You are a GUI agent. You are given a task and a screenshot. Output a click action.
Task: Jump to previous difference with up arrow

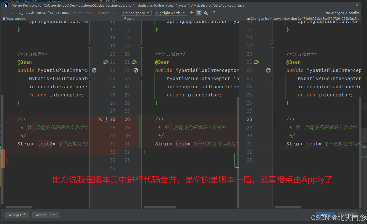tap(5, 13)
